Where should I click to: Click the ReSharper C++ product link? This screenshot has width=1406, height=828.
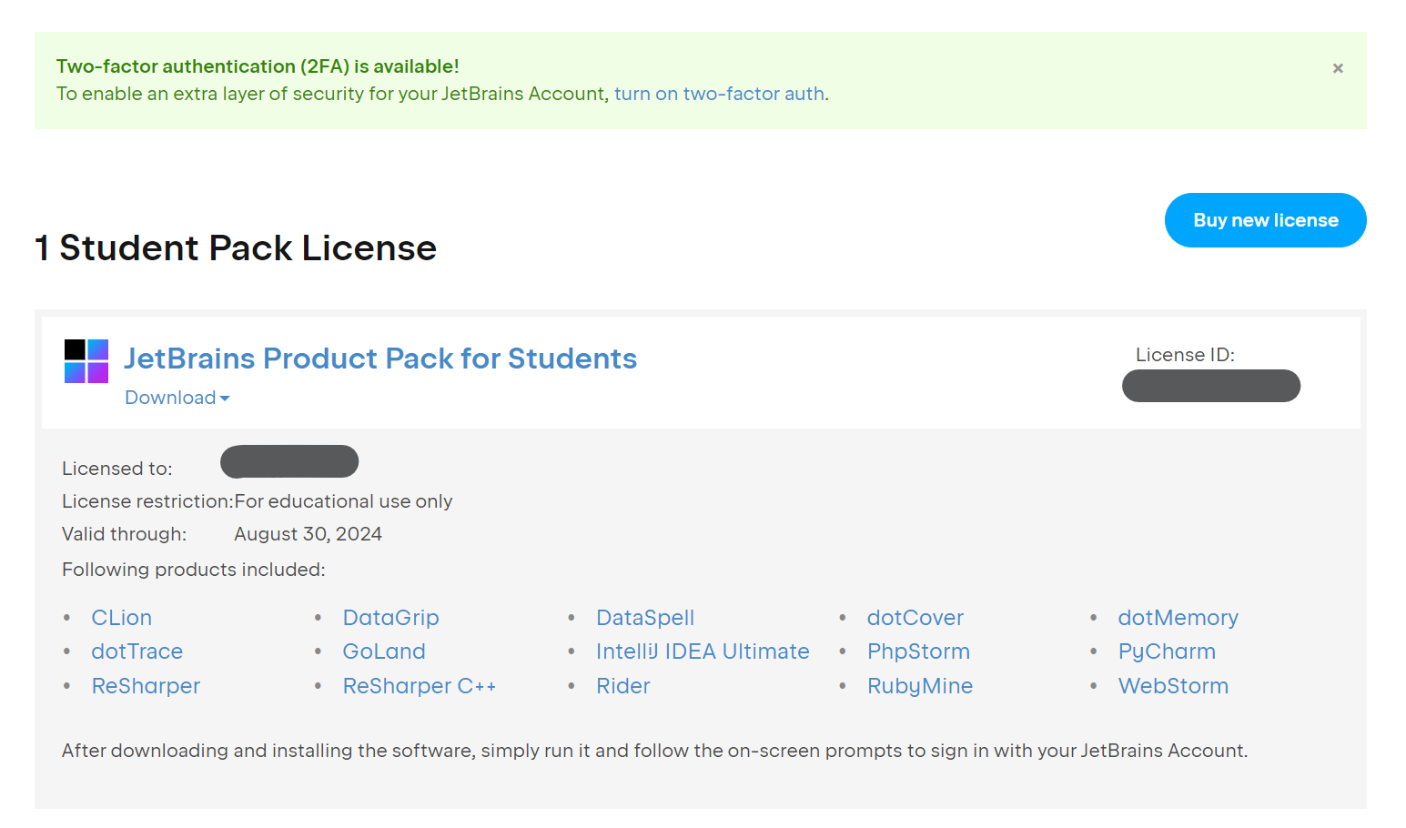click(419, 686)
